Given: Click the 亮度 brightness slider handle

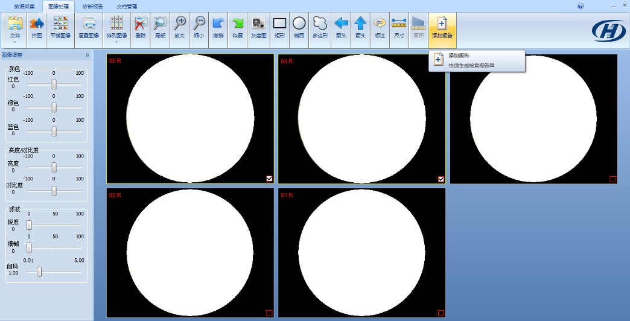Looking at the screenshot, I should pos(54,168).
